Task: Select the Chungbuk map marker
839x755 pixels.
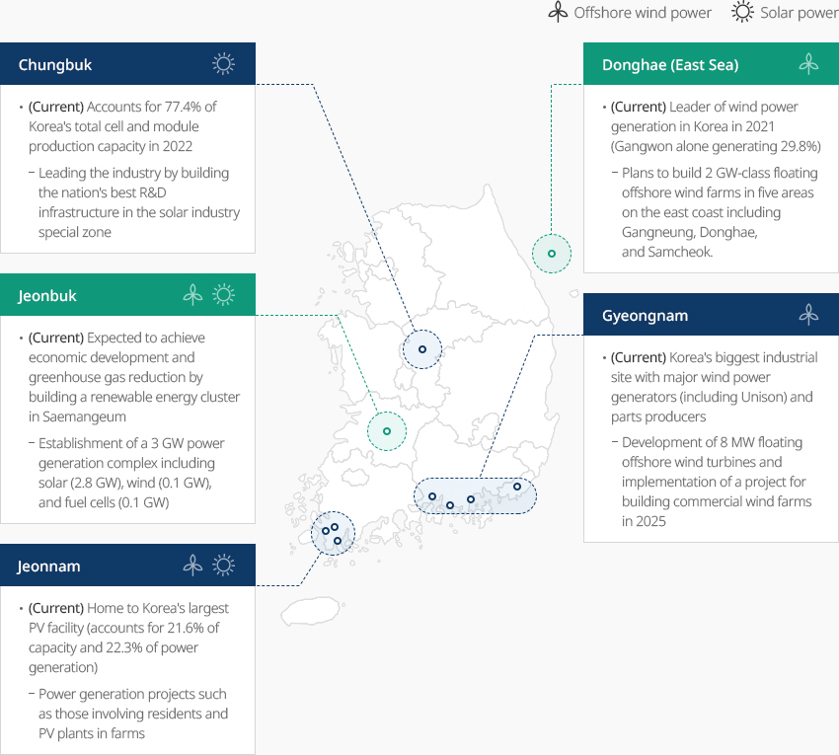Action: tap(422, 349)
